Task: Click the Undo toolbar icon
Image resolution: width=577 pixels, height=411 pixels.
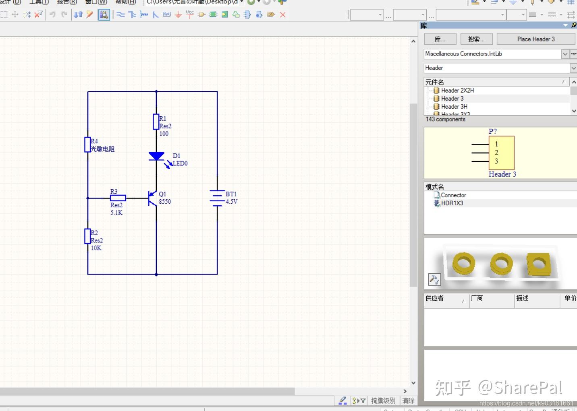Action: (x=52, y=14)
